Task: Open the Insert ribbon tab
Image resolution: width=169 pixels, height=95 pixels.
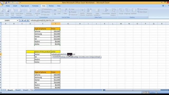Action: click(x=15, y=6)
